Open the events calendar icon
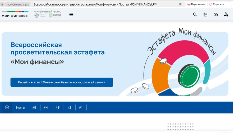 [205, 14]
